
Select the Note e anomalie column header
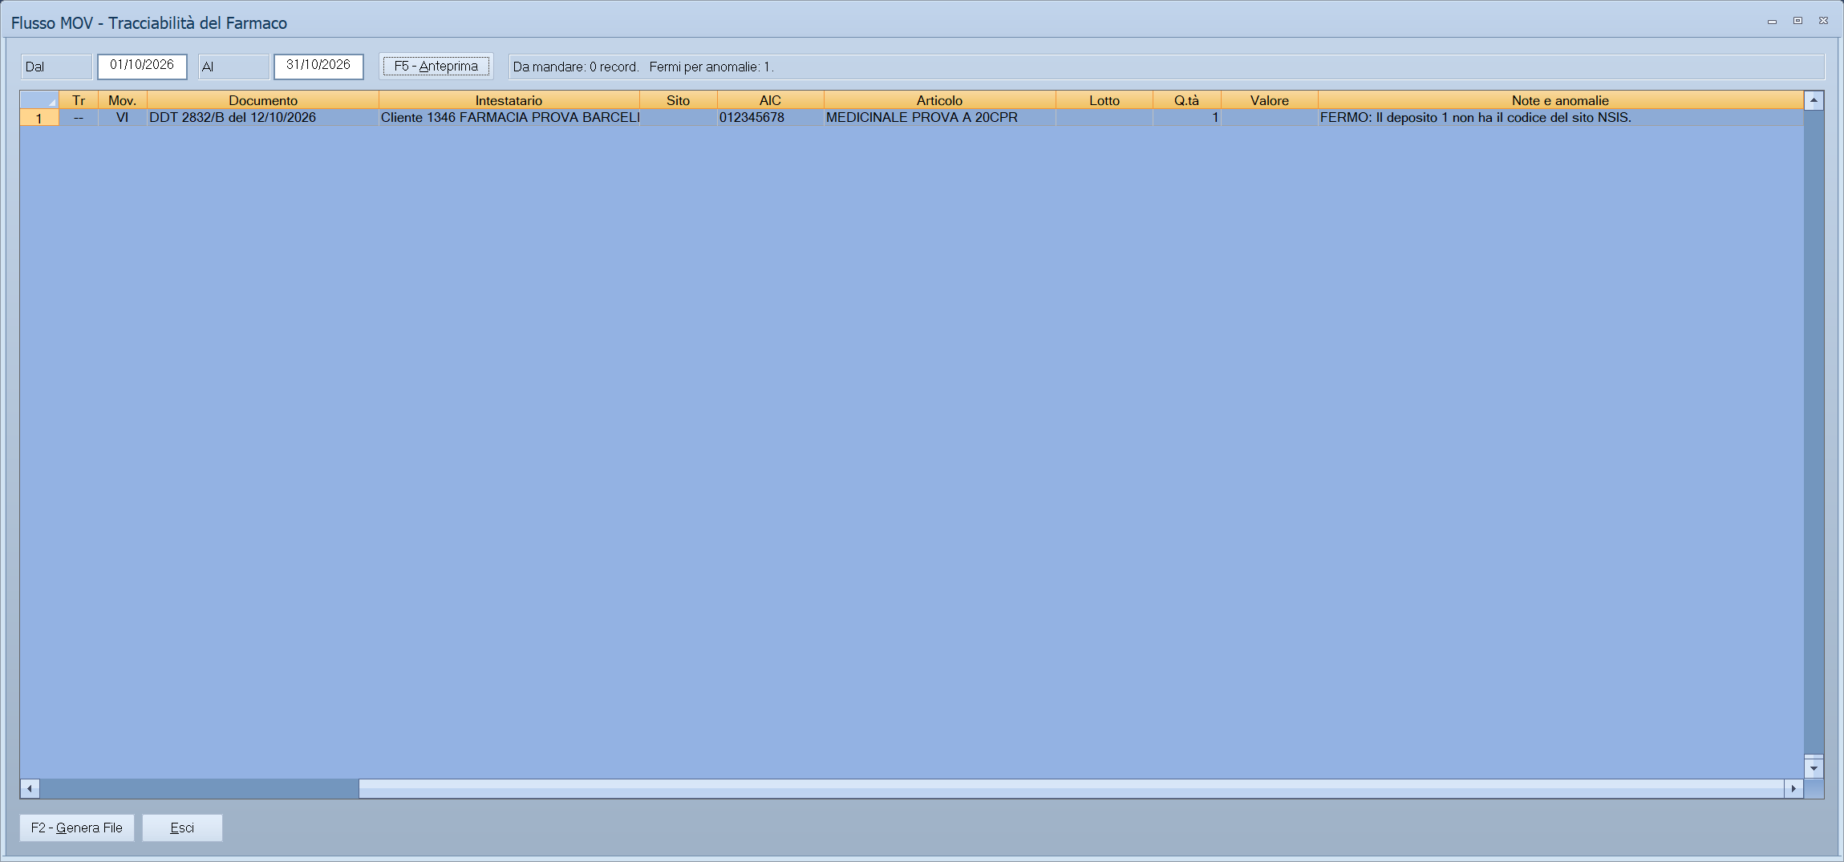coord(1560,100)
